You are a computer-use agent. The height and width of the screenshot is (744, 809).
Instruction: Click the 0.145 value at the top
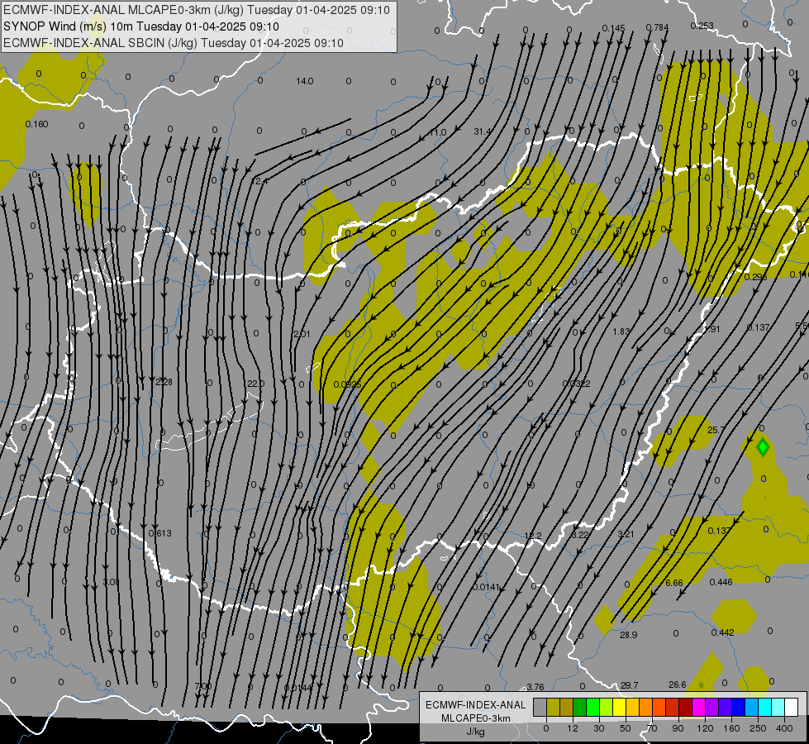pyautogui.click(x=613, y=28)
